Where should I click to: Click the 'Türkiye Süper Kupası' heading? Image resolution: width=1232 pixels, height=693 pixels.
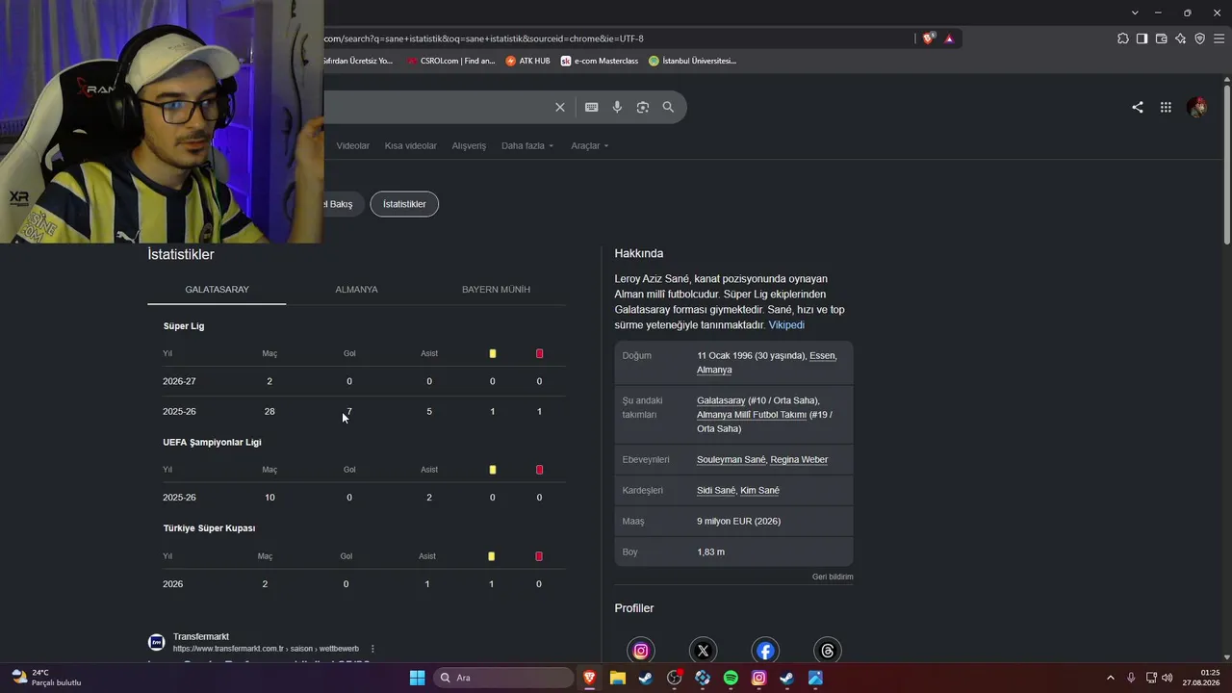[210, 528]
